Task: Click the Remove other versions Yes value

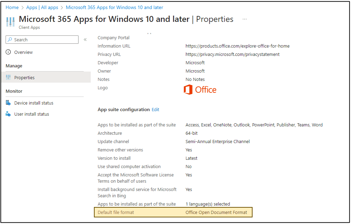Action: click(189, 150)
